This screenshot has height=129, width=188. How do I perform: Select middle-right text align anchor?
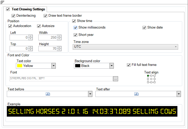154,79
